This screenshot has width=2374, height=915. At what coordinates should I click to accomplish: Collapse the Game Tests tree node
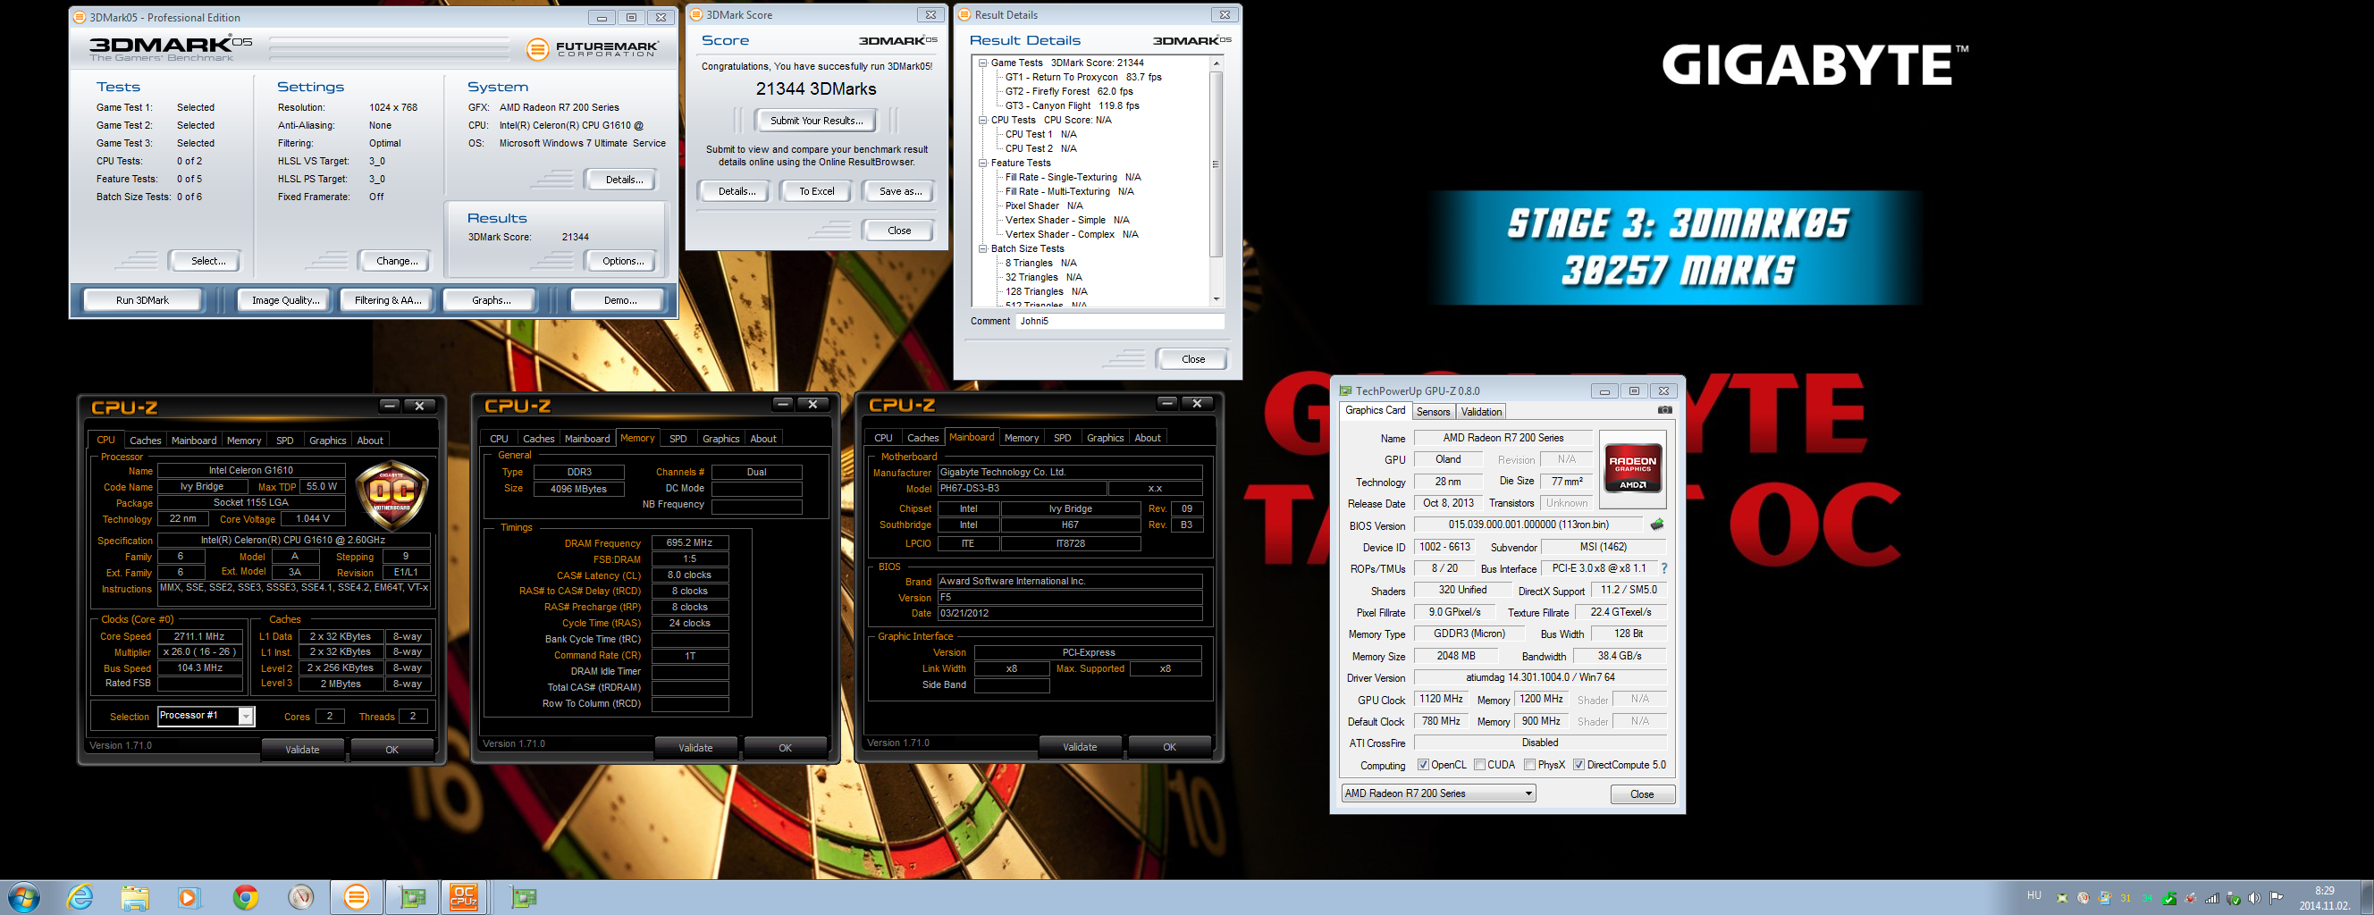982,63
